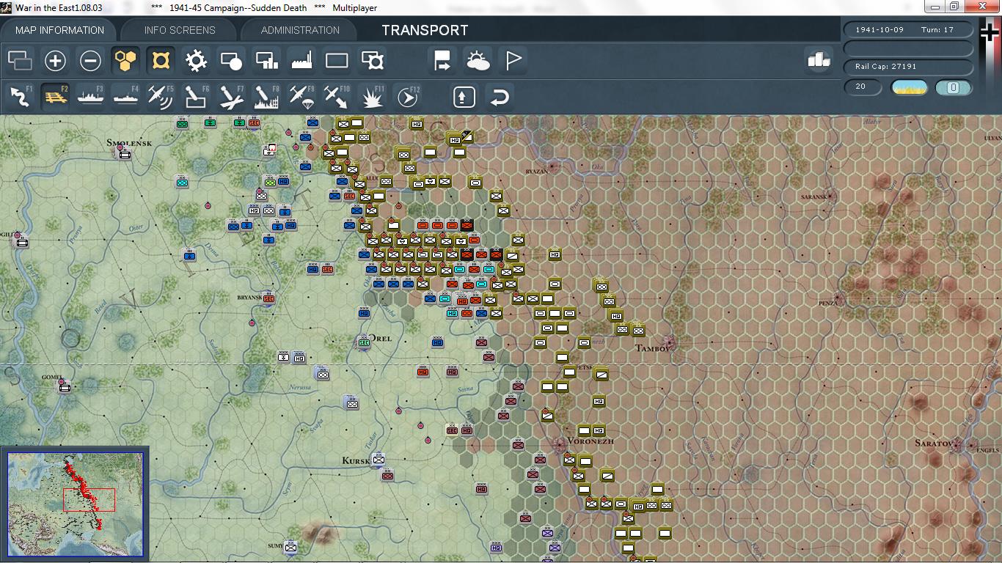
Task: Zoom out with the minus magnifier
Action: (90, 60)
